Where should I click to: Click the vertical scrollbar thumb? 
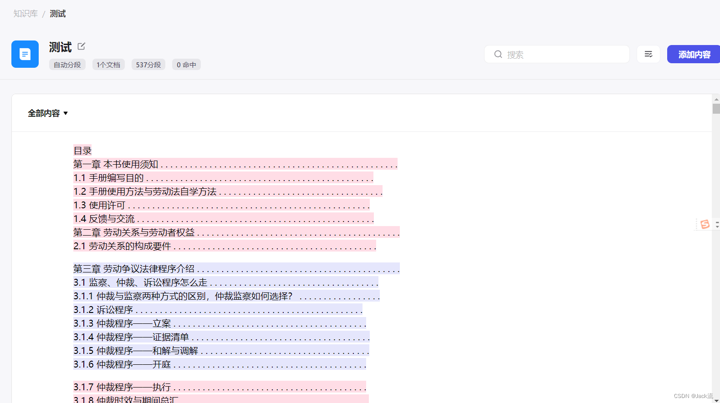coord(716,109)
